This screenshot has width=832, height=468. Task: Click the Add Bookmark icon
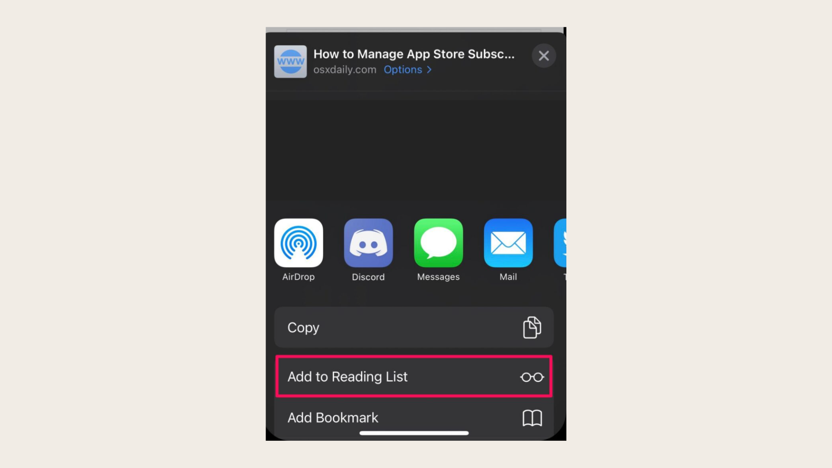(532, 417)
